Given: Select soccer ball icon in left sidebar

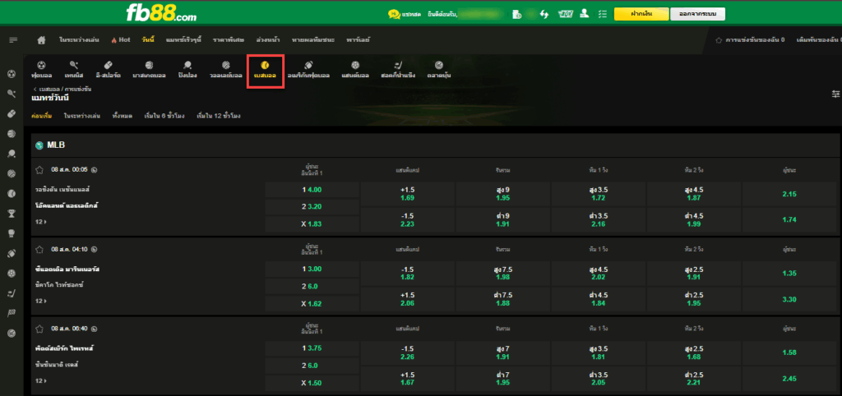Looking at the screenshot, I should tap(12, 74).
